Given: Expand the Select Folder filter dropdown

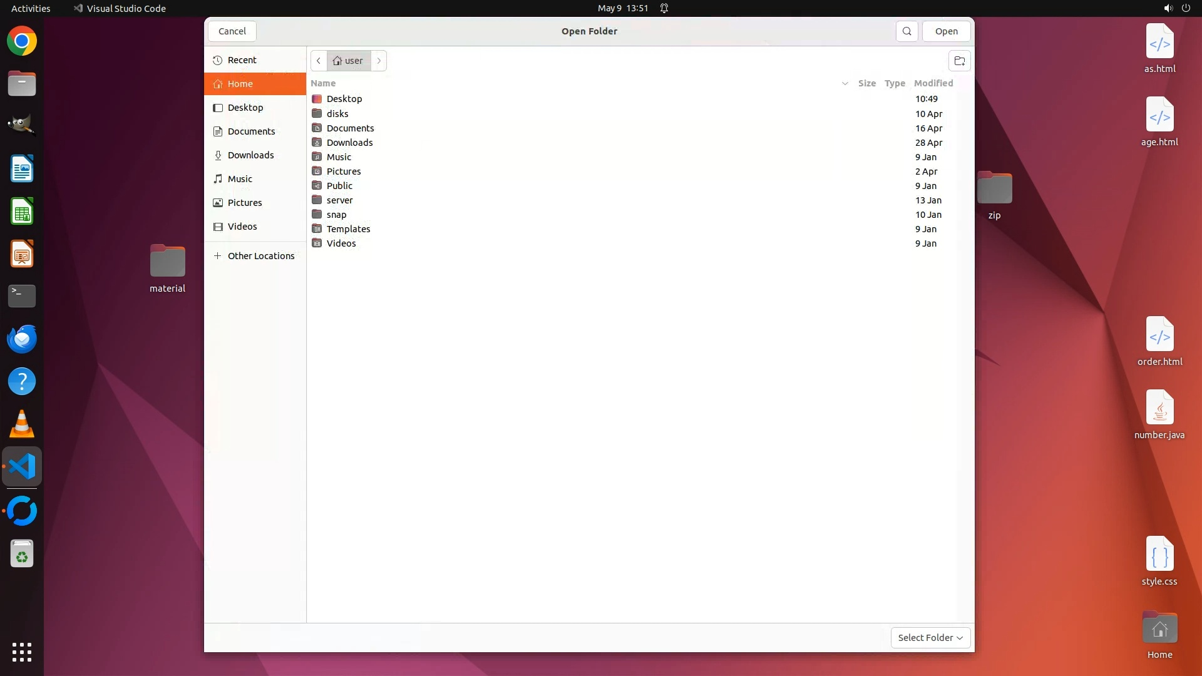Looking at the screenshot, I should [930, 638].
